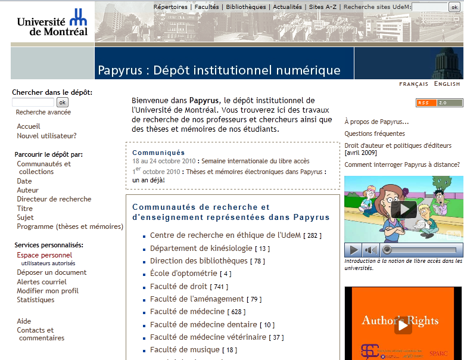Open Thèses et mémoires électroniques announcement
464x360 pixels.
coord(254,172)
